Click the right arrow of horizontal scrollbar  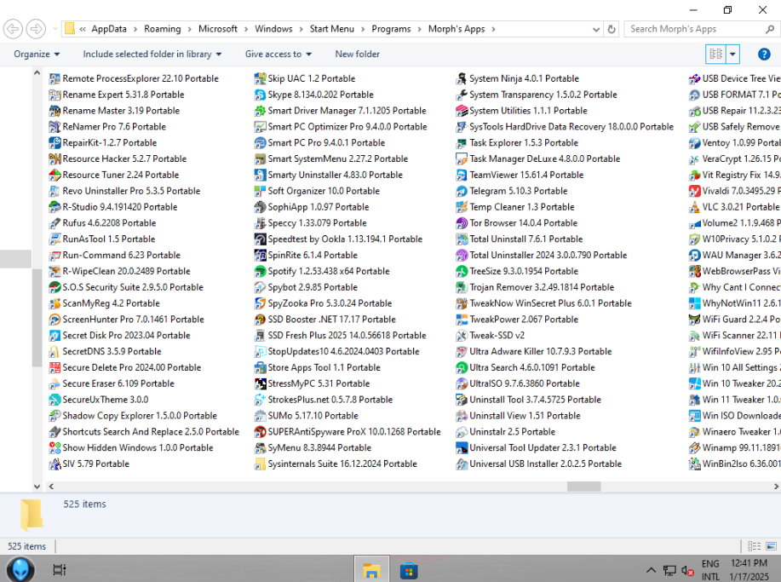click(x=776, y=487)
